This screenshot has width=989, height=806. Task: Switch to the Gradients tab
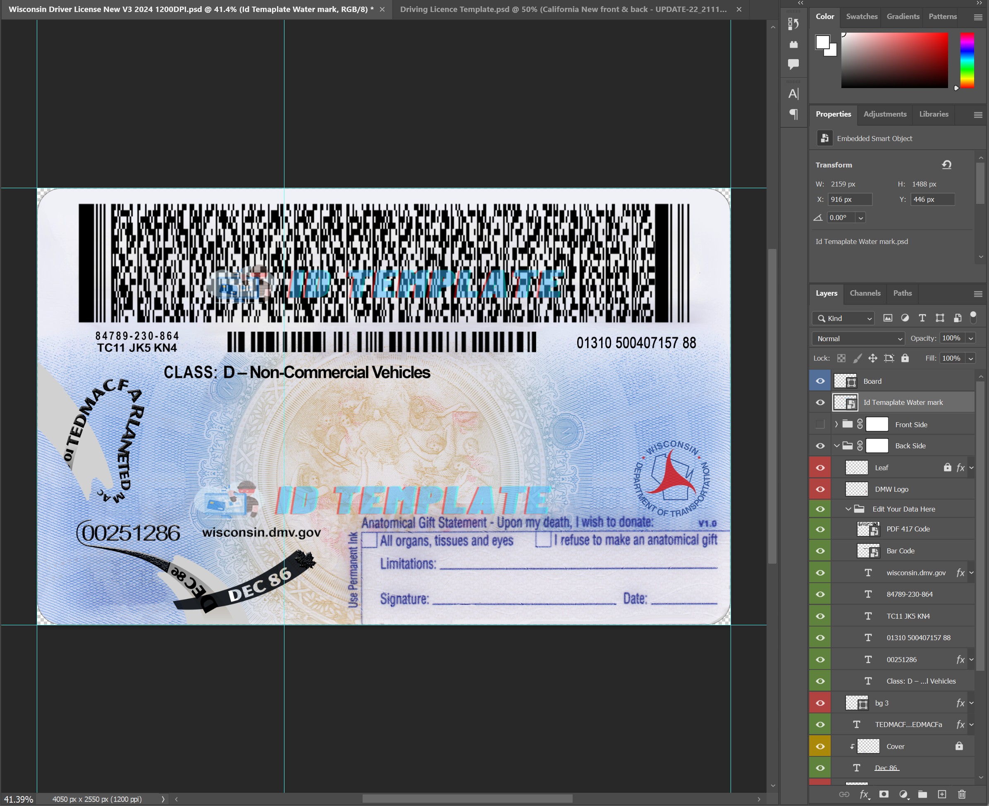tap(903, 16)
